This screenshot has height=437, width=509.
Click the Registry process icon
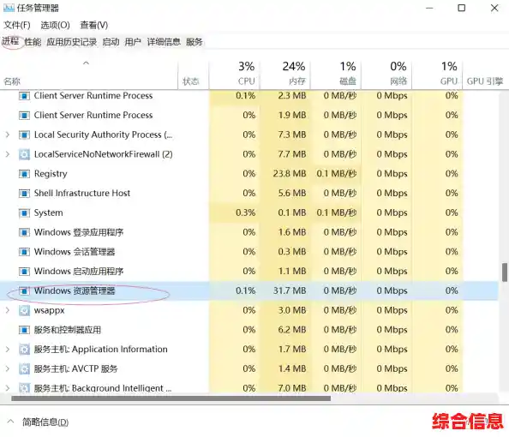[24, 174]
